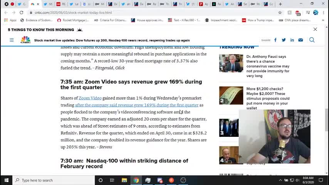
Task: Bookmark this page with the star icon
Action: tap(280, 13)
